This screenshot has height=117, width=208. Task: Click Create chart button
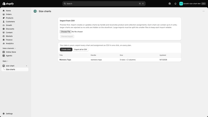(x=66, y=49)
